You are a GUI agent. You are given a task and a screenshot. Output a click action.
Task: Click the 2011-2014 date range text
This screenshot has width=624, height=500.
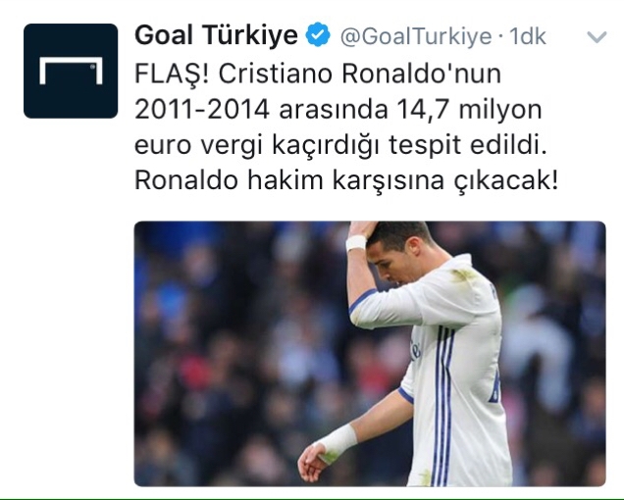(202, 109)
